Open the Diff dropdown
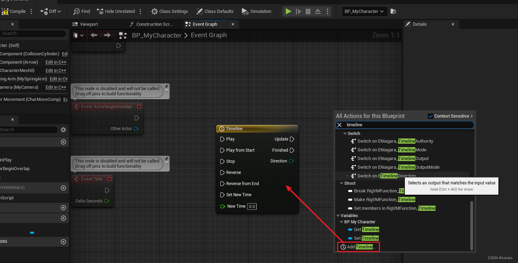Screen dimensions: 518x263 pyautogui.click(x=51, y=11)
